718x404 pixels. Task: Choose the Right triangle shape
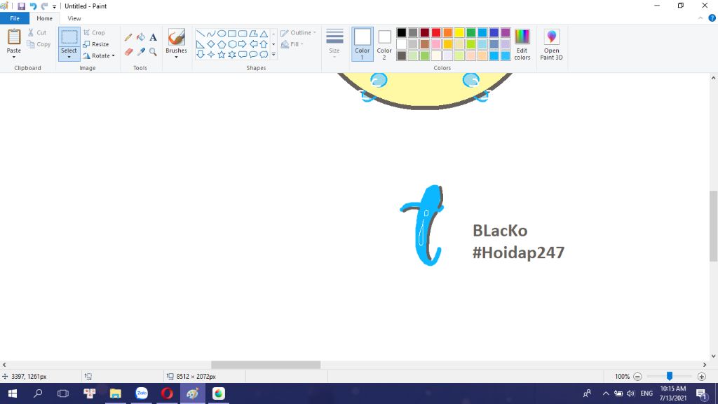(201, 44)
